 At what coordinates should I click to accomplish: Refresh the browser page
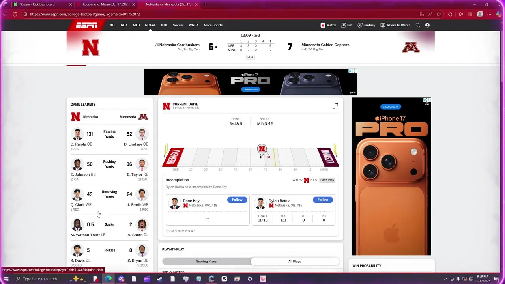15,14
